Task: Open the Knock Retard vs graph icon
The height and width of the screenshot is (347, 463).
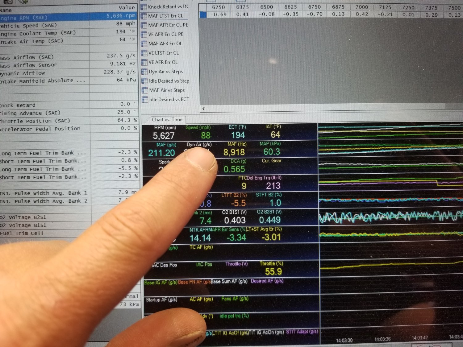Action: 144,7
